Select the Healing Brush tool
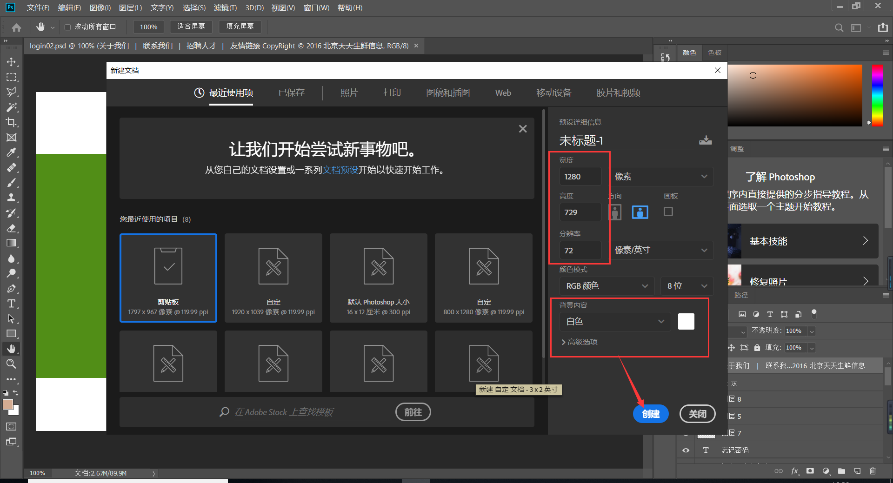This screenshot has height=483, width=893. (x=11, y=167)
